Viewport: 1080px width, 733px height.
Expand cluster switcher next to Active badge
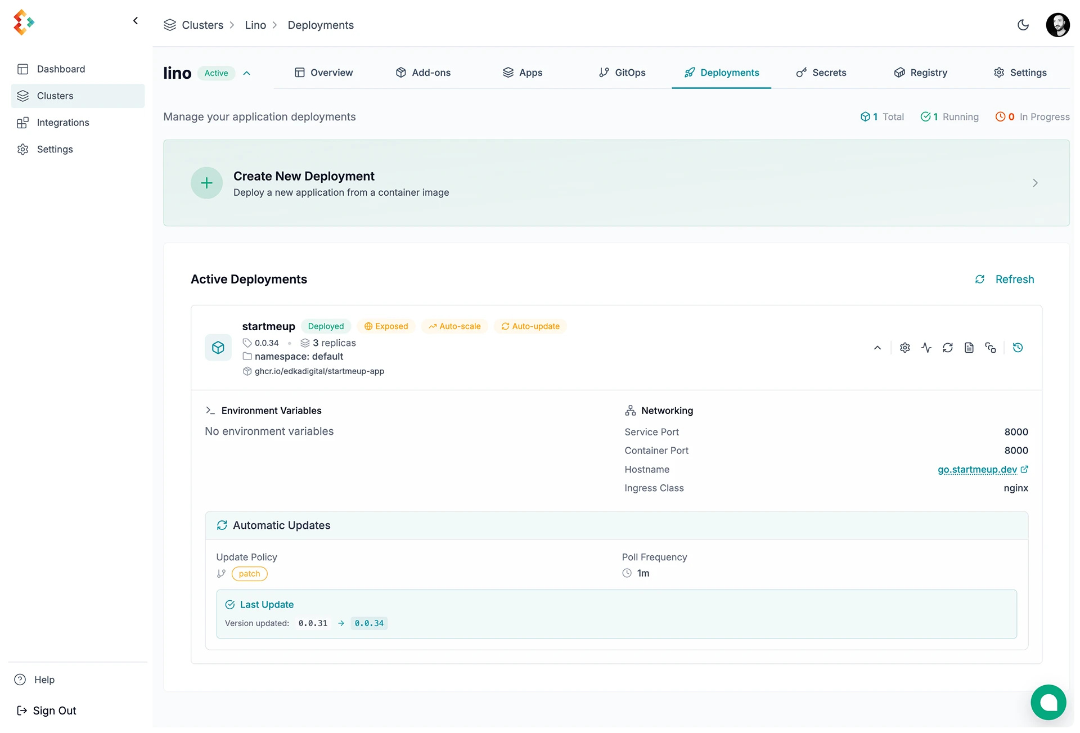click(x=246, y=73)
